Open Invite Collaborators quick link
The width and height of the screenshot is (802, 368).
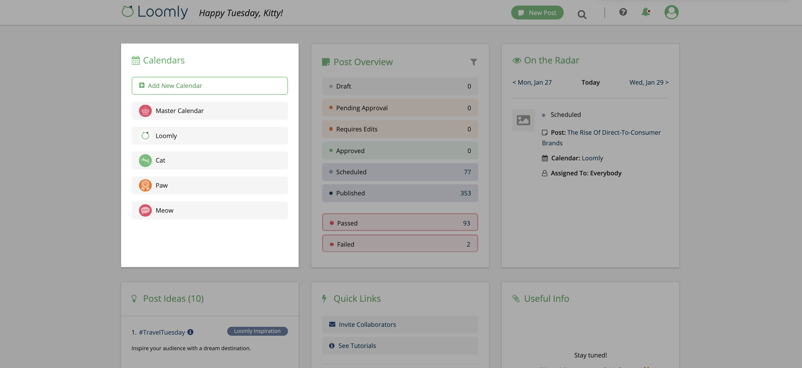pyautogui.click(x=400, y=325)
